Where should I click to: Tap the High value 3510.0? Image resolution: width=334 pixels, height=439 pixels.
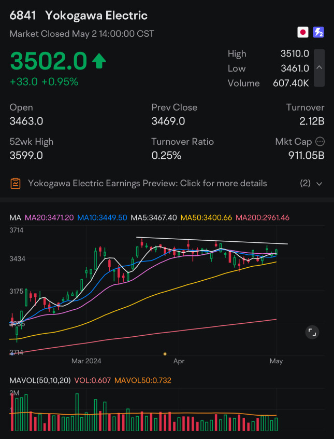tap(295, 53)
